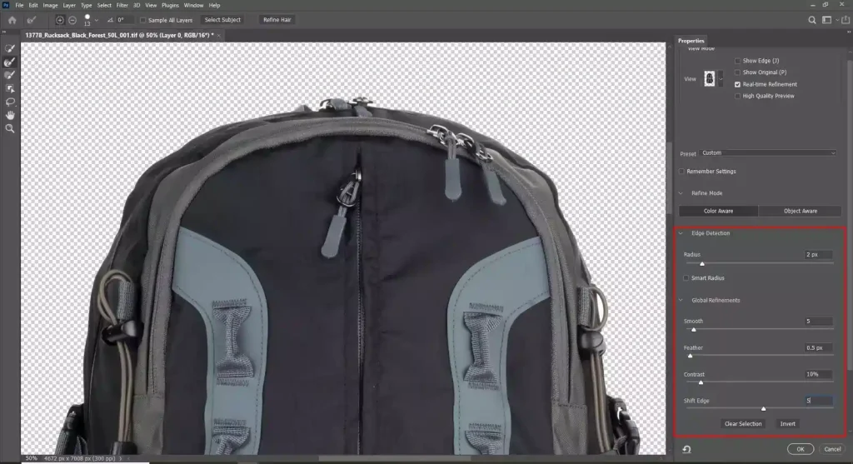Click the 50% zoom level status field
This screenshot has height=464, width=853.
pos(31,458)
